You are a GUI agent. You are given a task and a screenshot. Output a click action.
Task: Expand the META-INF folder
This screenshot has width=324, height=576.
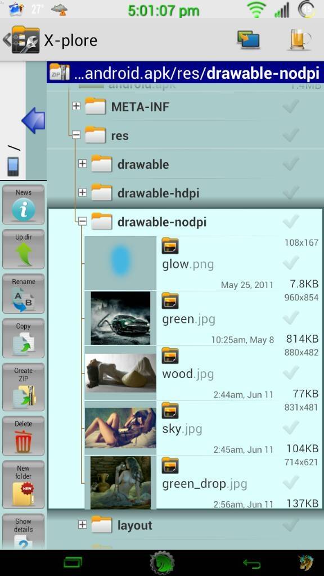76,106
